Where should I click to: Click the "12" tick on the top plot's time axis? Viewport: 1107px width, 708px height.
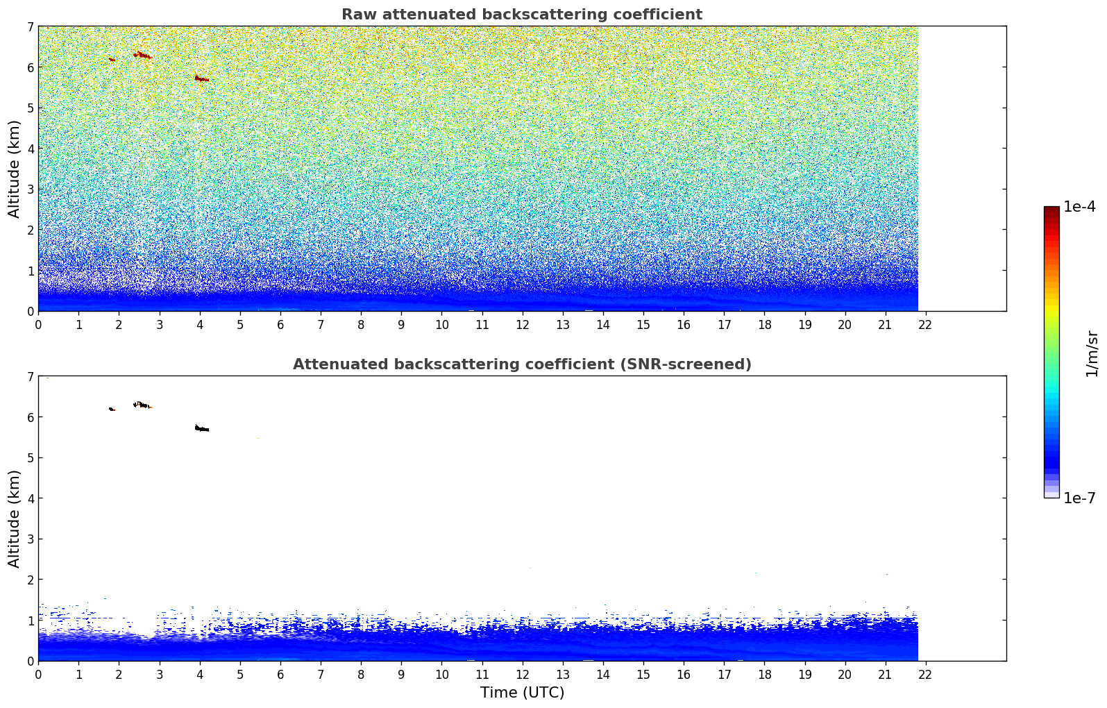[x=522, y=325]
